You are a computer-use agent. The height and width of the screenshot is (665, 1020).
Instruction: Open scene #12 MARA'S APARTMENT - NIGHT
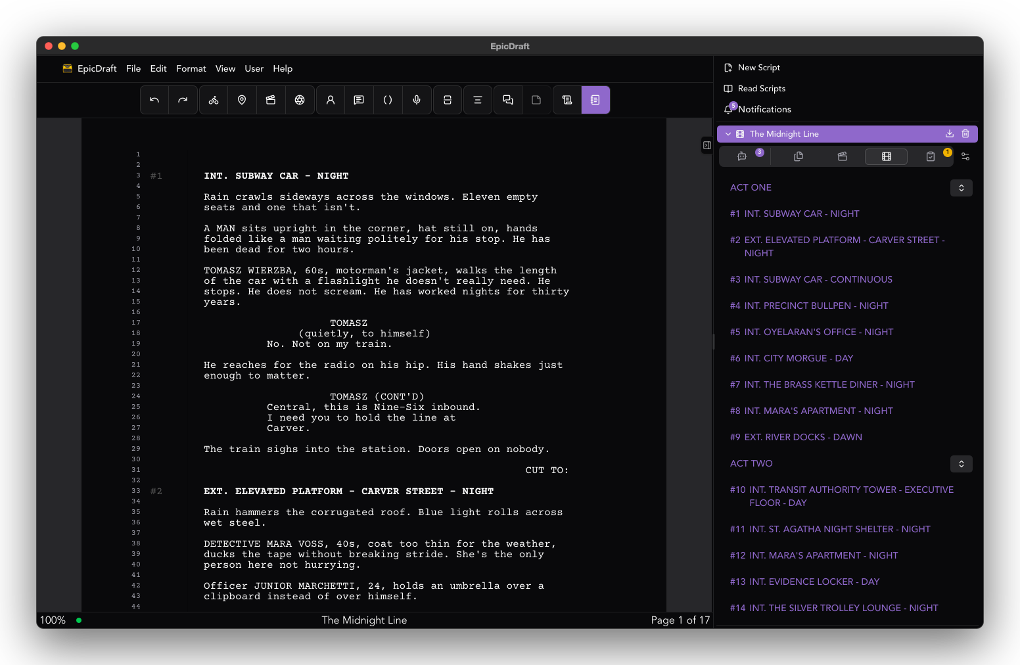click(814, 555)
